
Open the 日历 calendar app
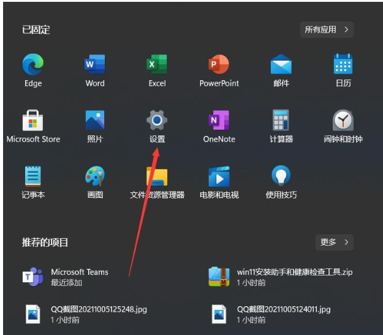[x=343, y=64]
